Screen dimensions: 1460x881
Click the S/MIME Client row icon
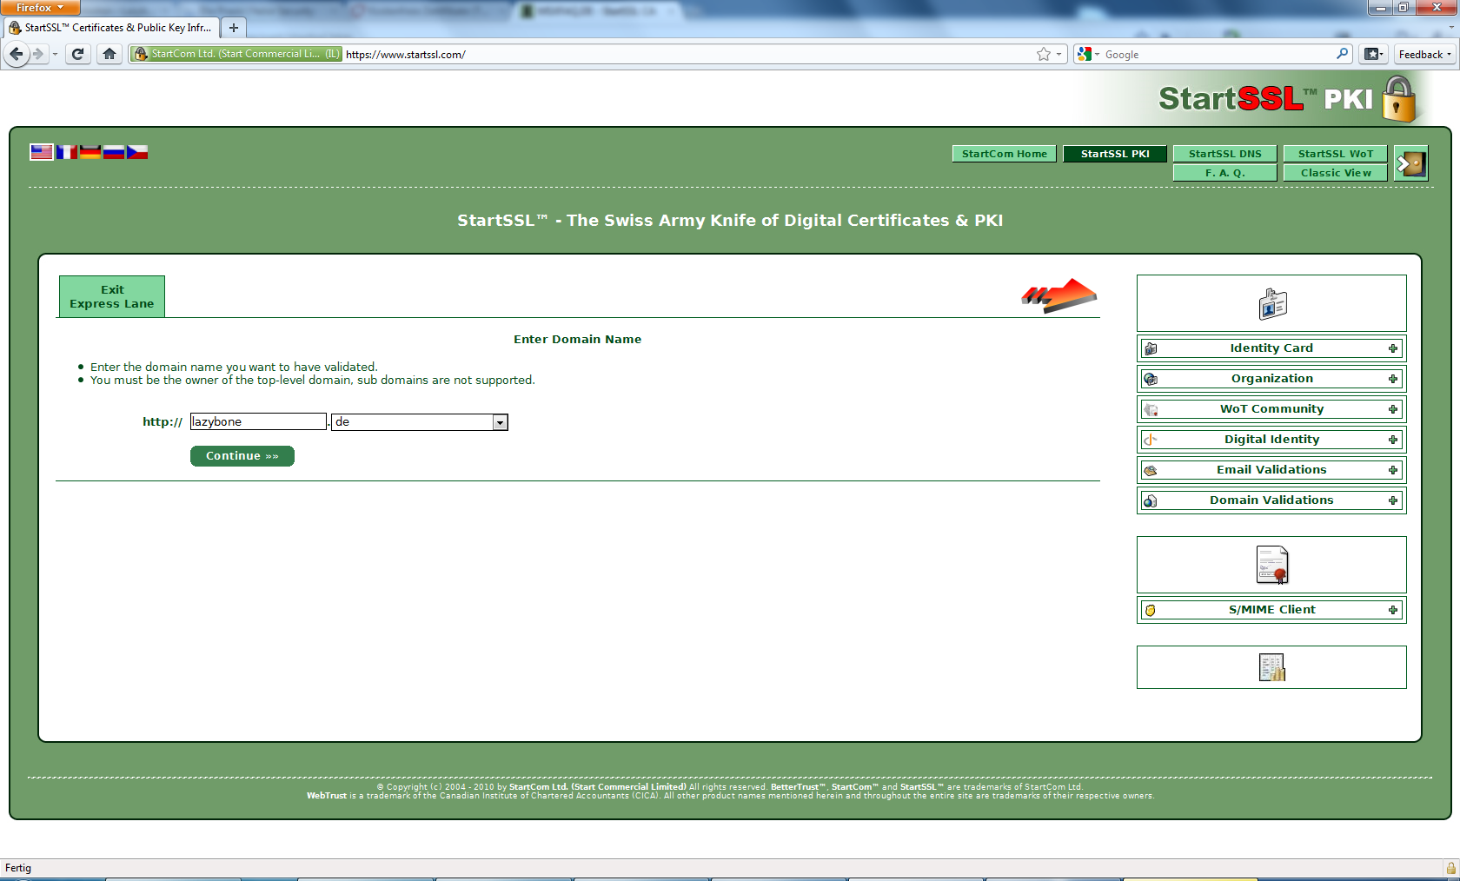1151,610
